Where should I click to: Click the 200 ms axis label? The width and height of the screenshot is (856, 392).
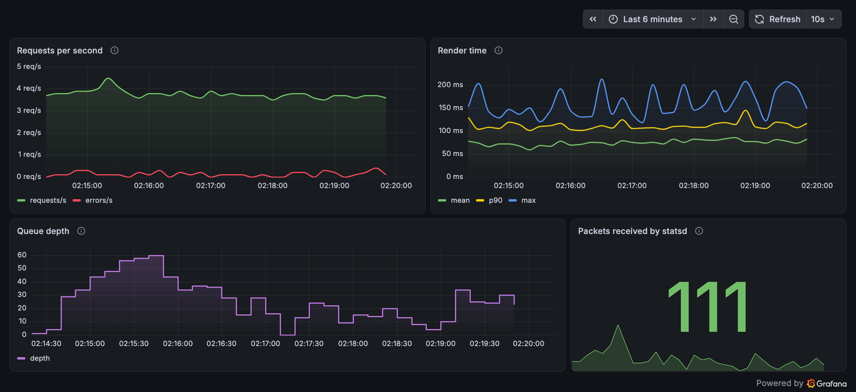[x=450, y=85]
